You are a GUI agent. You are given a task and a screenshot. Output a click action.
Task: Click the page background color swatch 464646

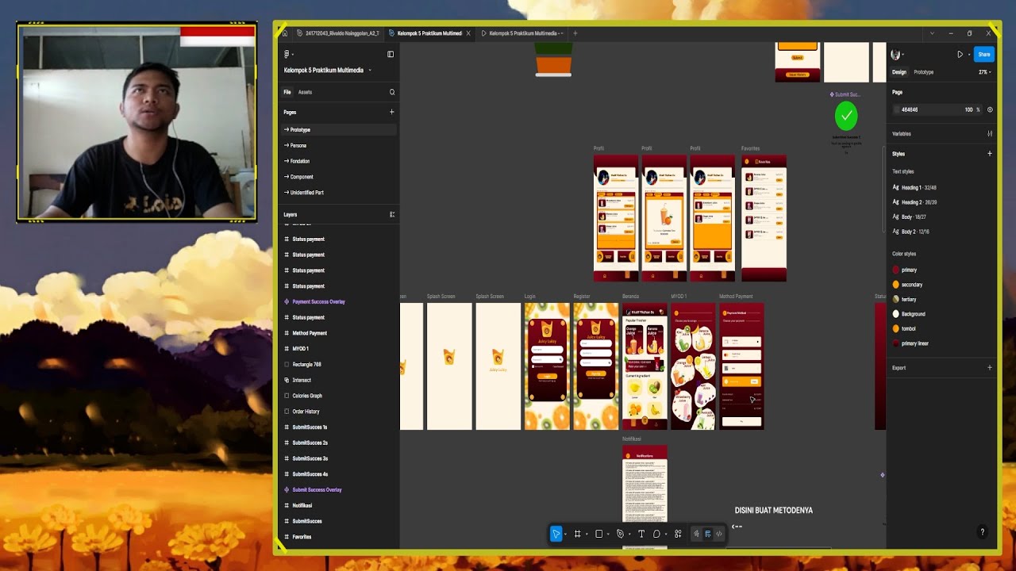click(x=897, y=109)
